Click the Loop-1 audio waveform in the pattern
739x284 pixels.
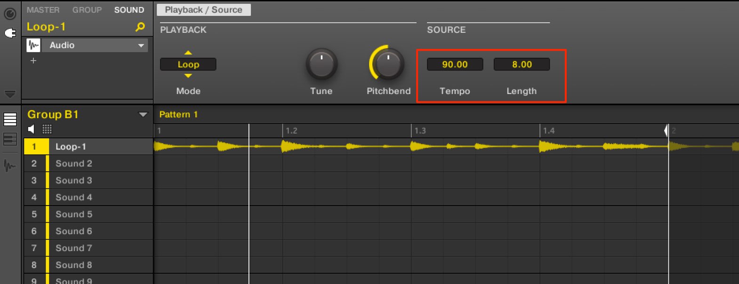411,147
